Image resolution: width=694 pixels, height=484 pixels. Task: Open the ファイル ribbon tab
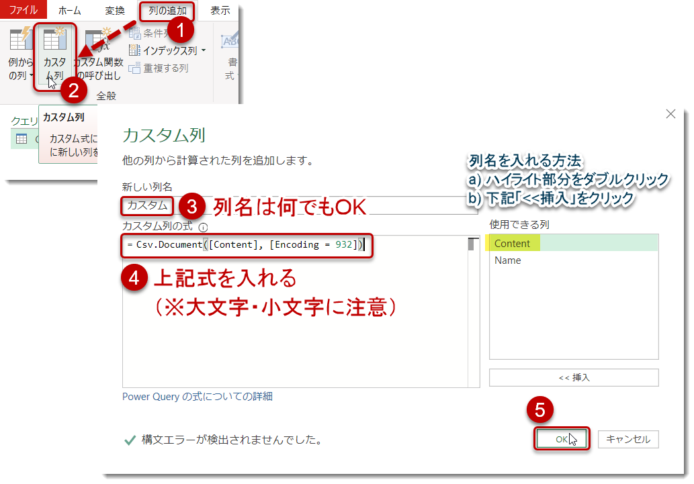click(24, 9)
